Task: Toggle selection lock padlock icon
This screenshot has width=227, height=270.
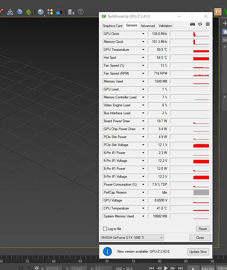Action: (x=29, y=268)
